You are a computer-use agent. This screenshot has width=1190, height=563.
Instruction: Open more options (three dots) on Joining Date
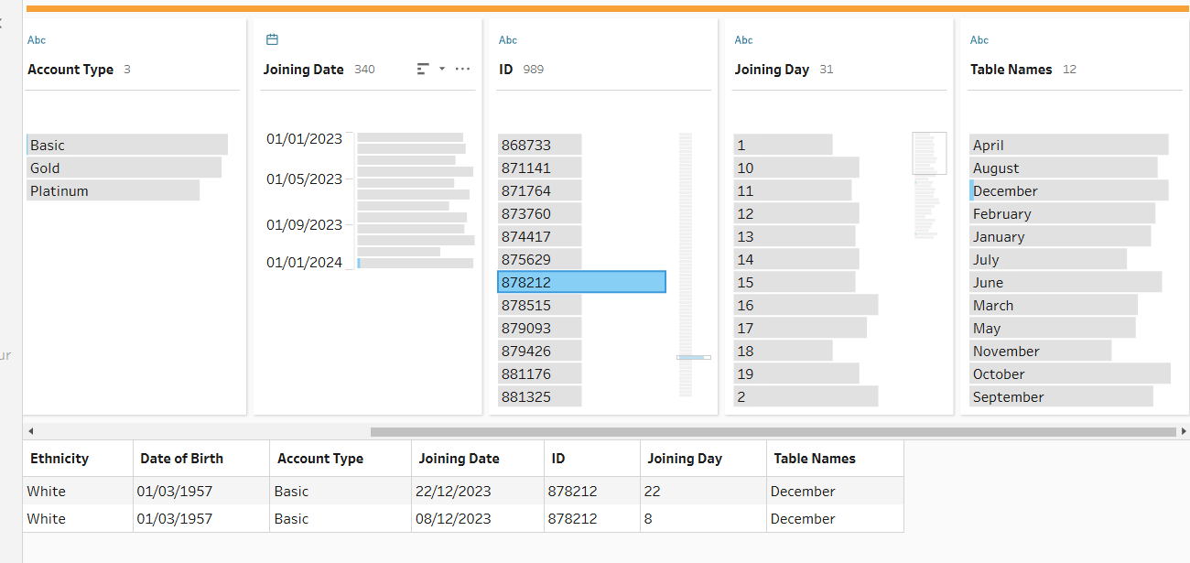point(462,70)
